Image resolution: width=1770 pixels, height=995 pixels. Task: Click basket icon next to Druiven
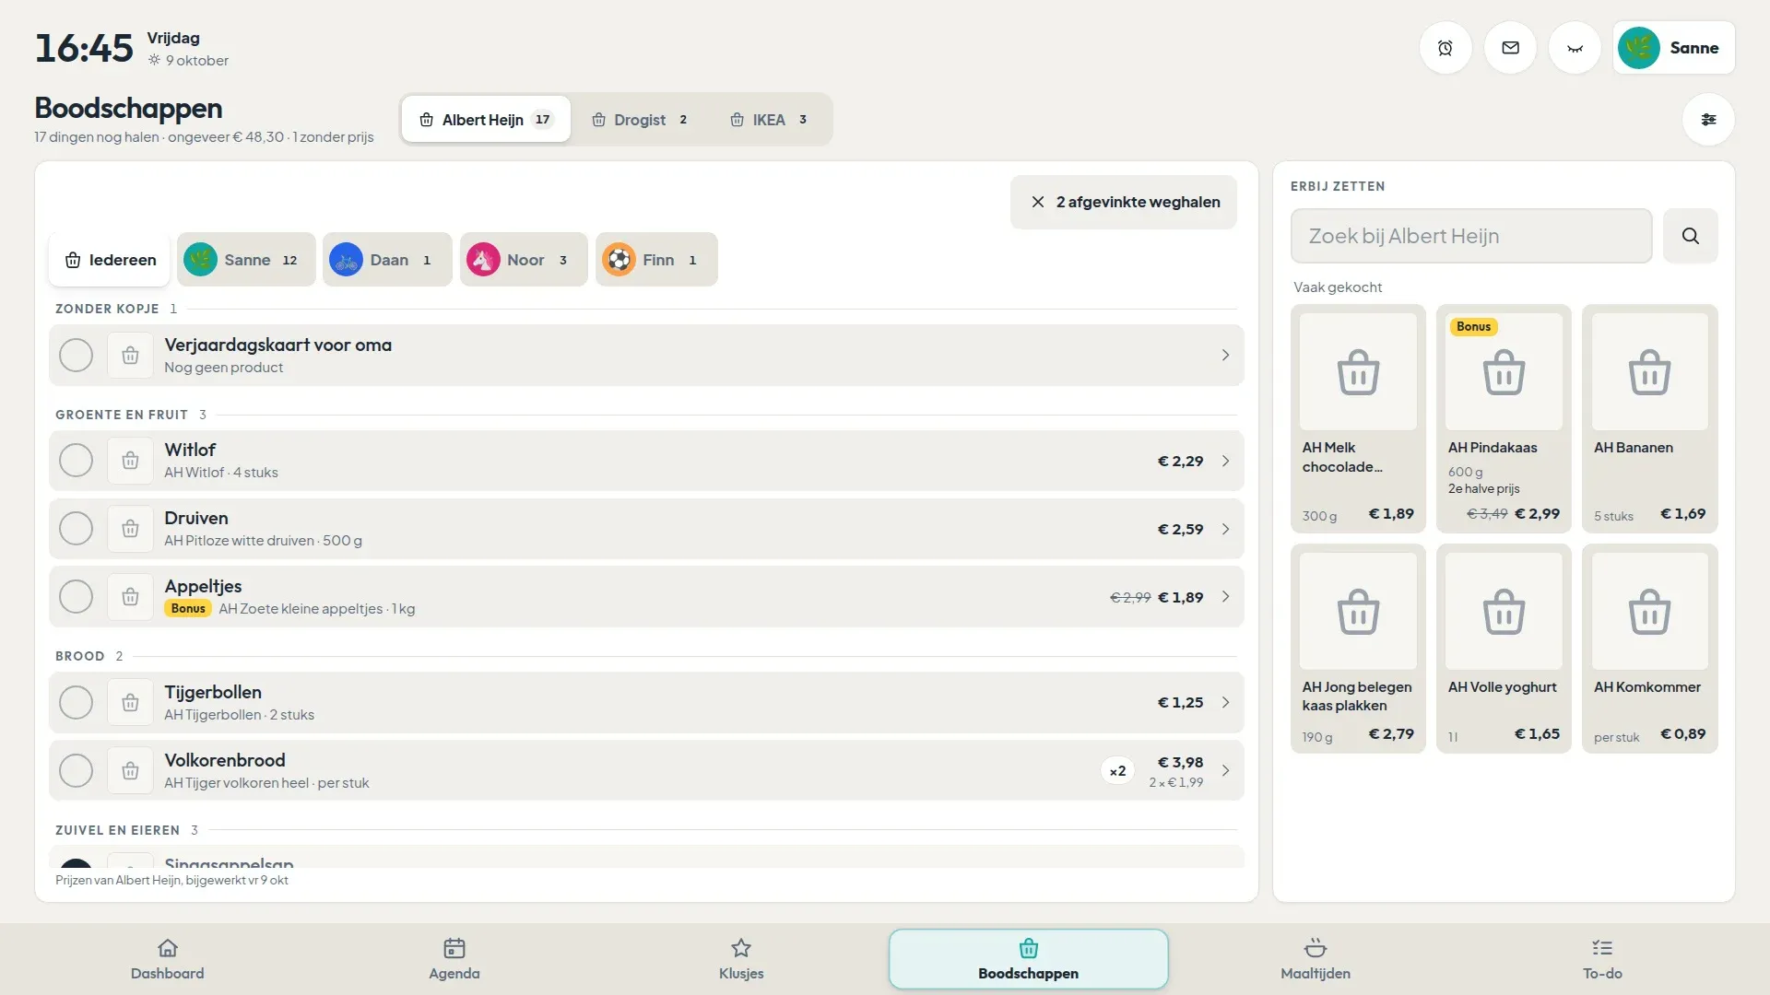pos(130,529)
